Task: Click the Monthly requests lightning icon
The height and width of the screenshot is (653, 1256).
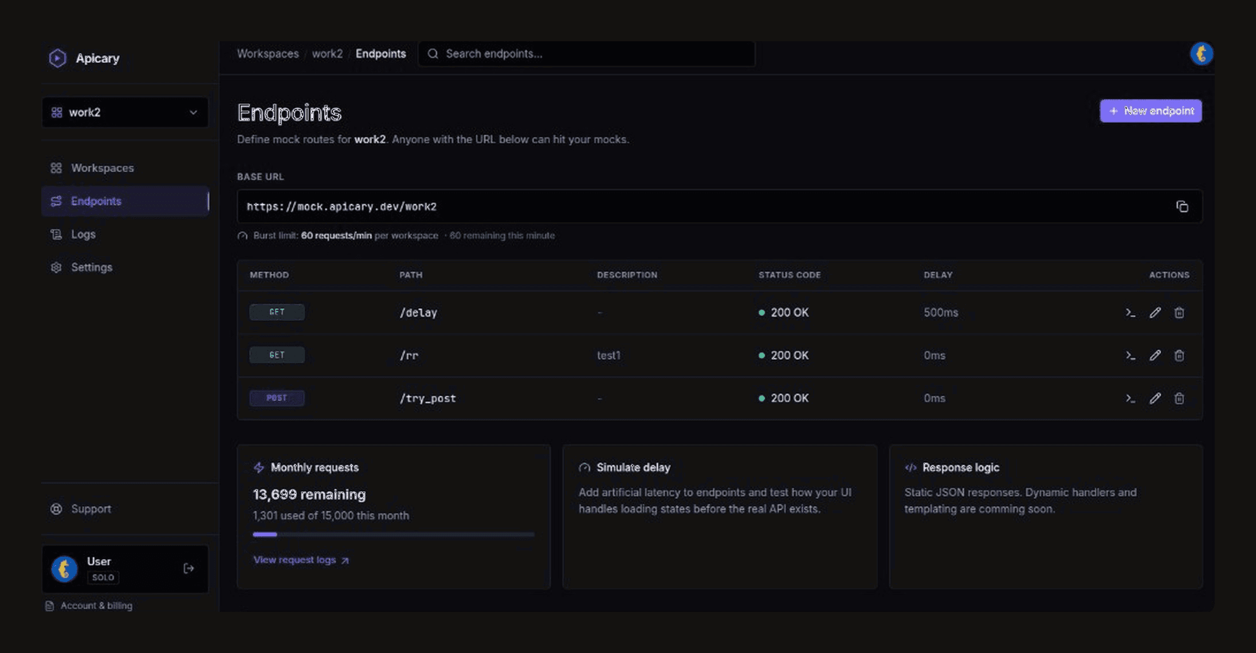Action: click(259, 467)
